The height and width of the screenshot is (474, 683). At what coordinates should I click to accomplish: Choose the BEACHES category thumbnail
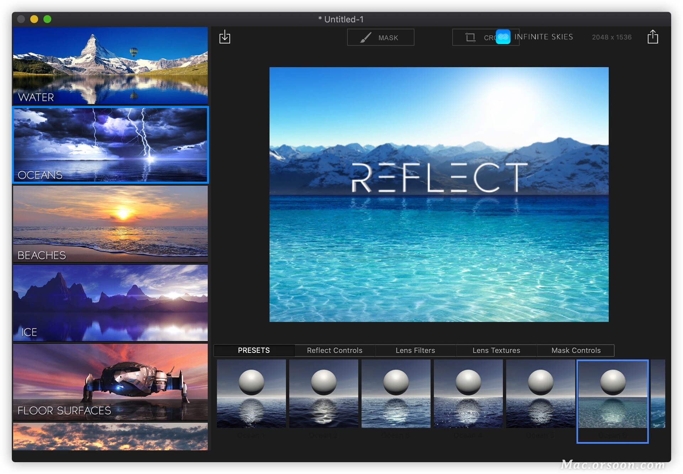click(110, 224)
